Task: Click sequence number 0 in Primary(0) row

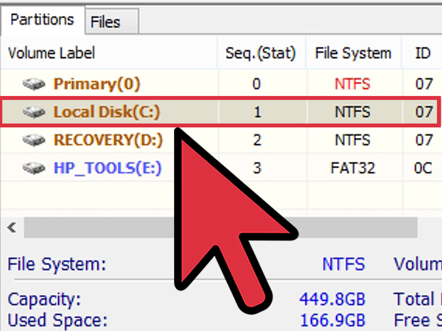Action: pyautogui.click(x=256, y=84)
